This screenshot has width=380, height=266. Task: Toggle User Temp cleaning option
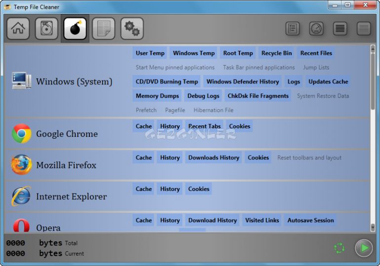(x=150, y=53)
